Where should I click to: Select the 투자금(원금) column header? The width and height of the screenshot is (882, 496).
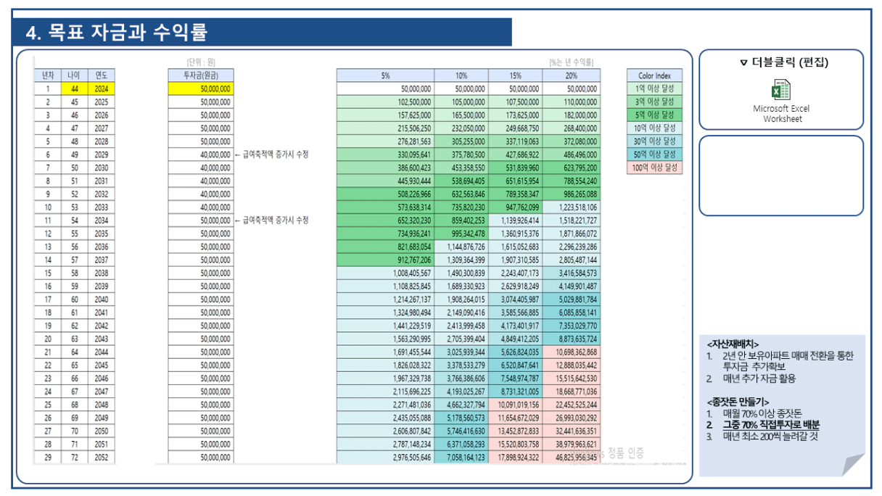pyautogui.click(x=200, y=75)
